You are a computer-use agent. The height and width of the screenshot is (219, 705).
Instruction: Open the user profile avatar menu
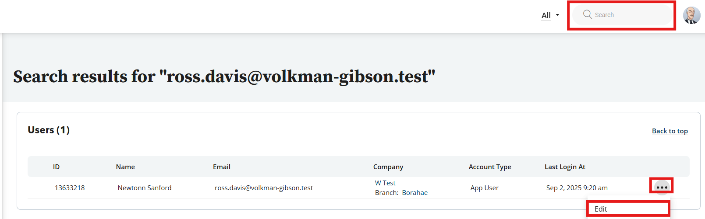691,15
